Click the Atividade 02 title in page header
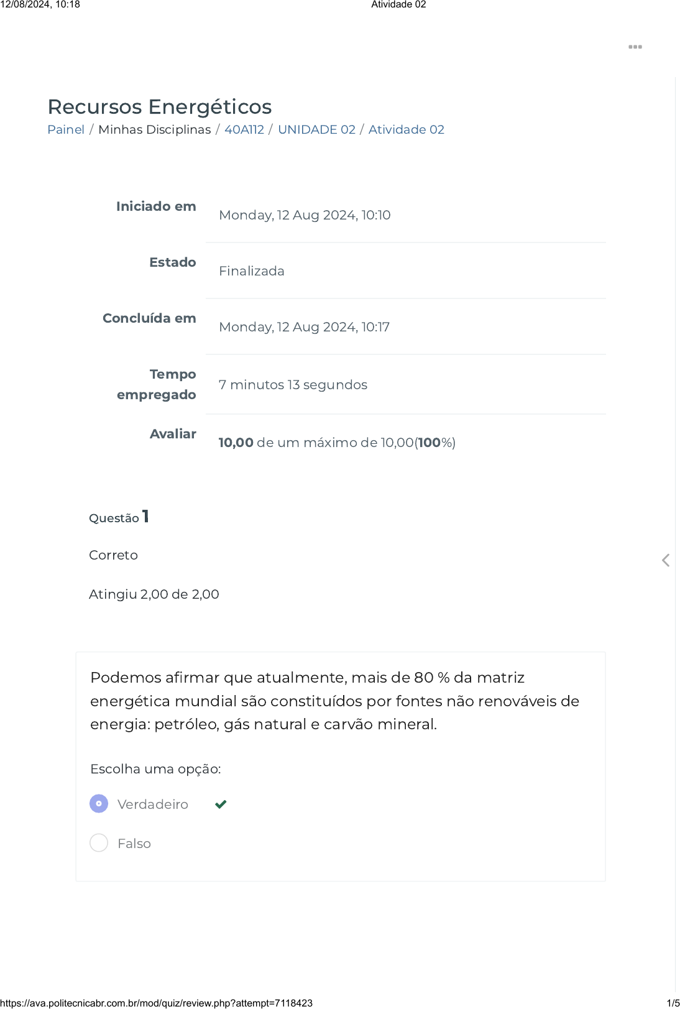This screenshot has height=1009, width=680. click(x=398, y=5)
